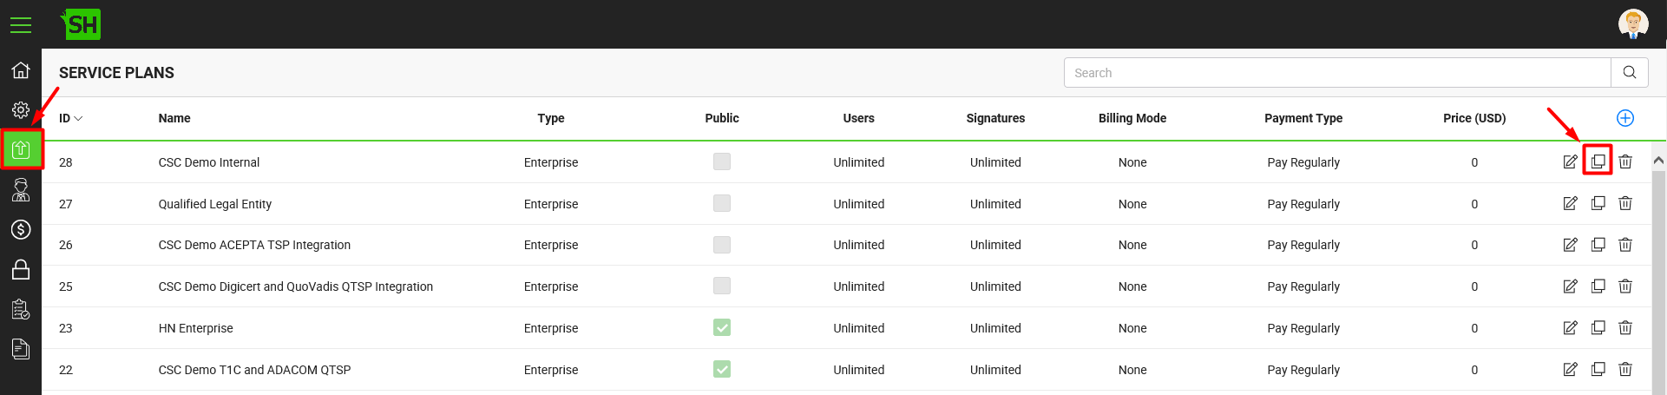Clone Qualified Legal Entity plan

pos(1598,203)
